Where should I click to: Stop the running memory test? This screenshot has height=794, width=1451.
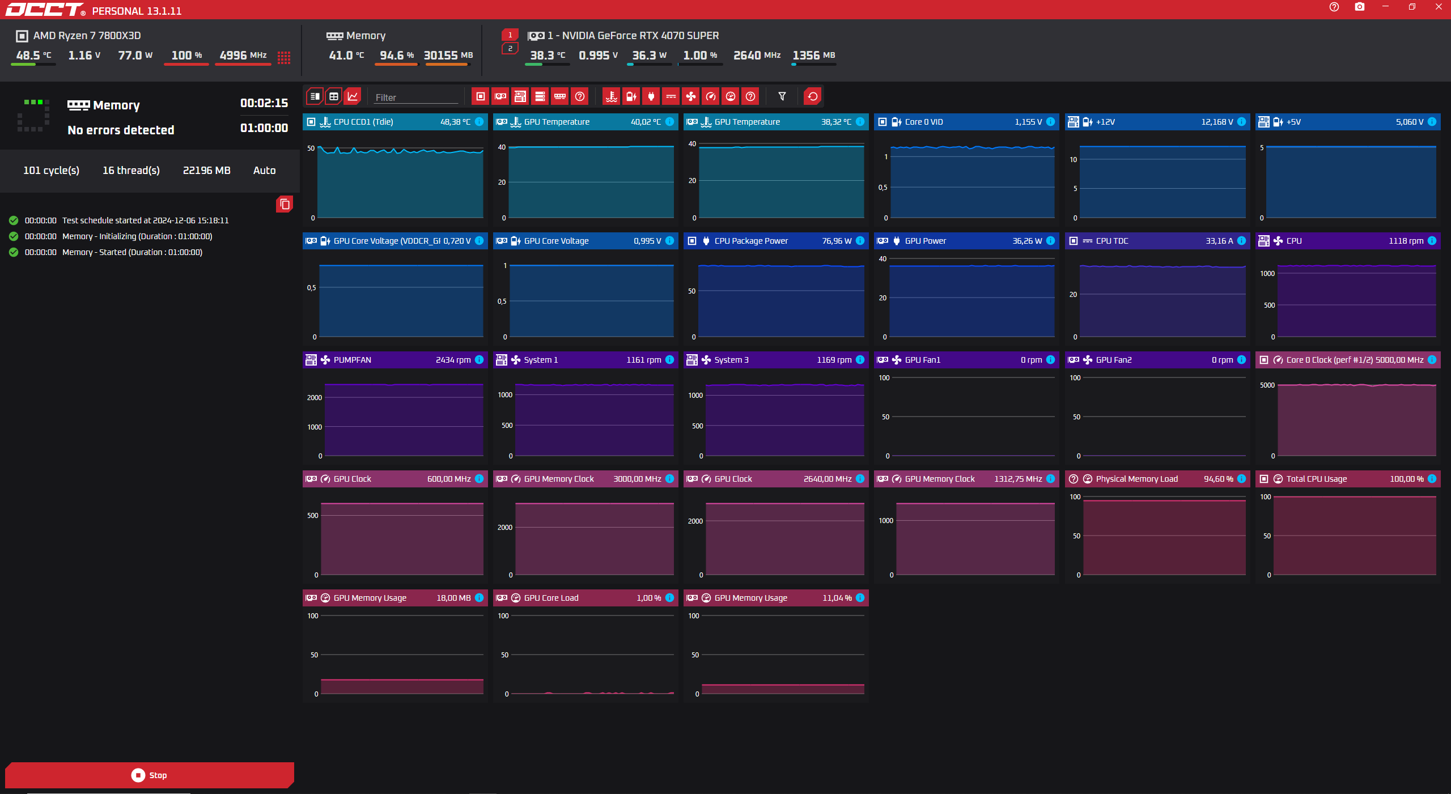[x=150, y=775]
